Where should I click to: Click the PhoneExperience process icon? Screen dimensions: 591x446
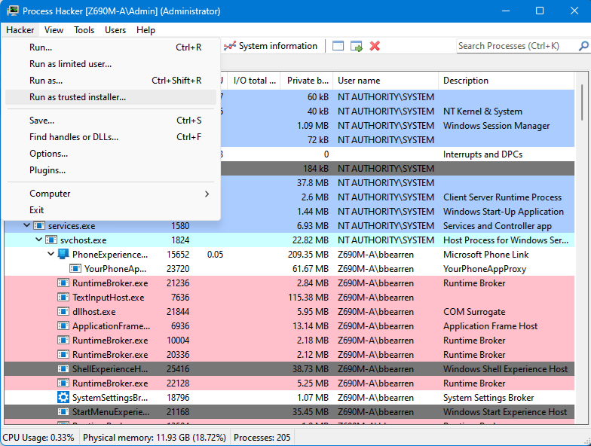click(x=63, y=255)
